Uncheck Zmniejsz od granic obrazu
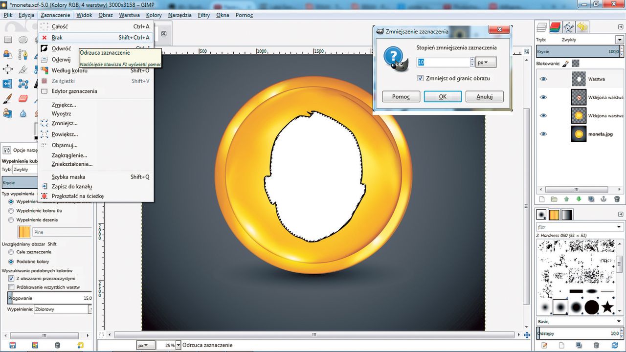626x352 pixels. pos(420,78)
